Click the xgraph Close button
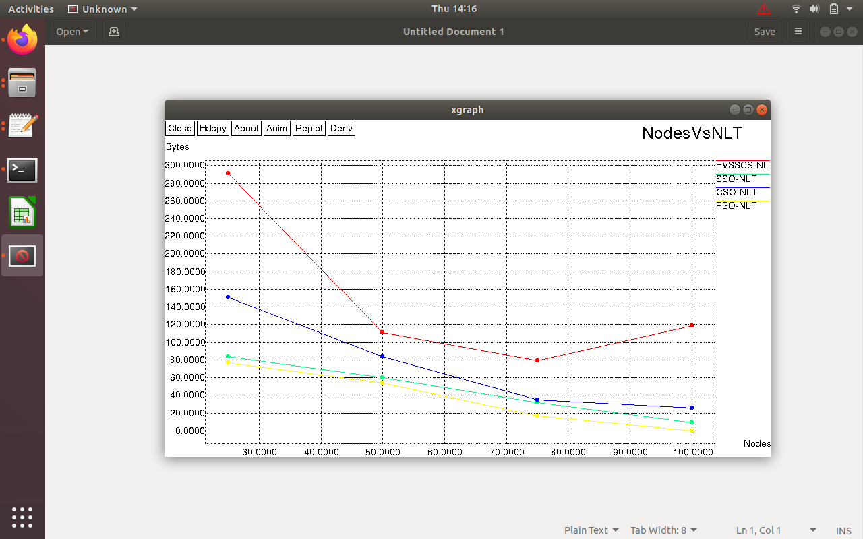863x539 pixels. pyautogui.click(x=180, y=128)
